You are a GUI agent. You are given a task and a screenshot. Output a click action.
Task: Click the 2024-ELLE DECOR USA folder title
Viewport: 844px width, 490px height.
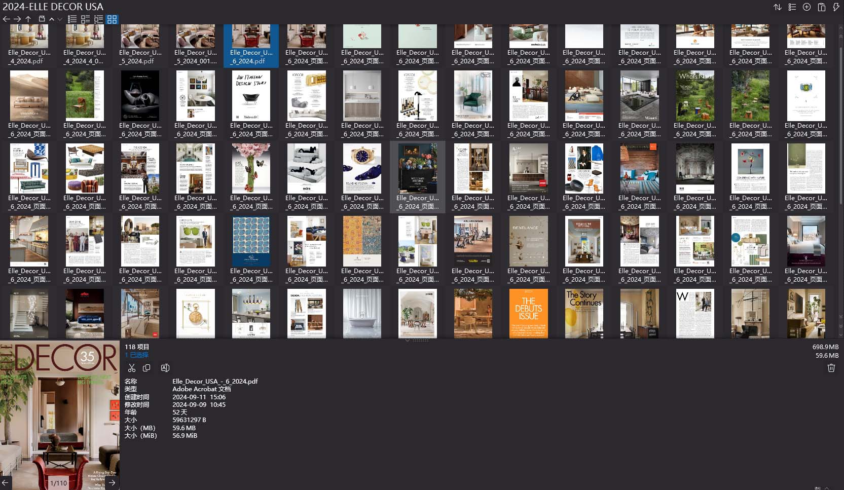53,7
